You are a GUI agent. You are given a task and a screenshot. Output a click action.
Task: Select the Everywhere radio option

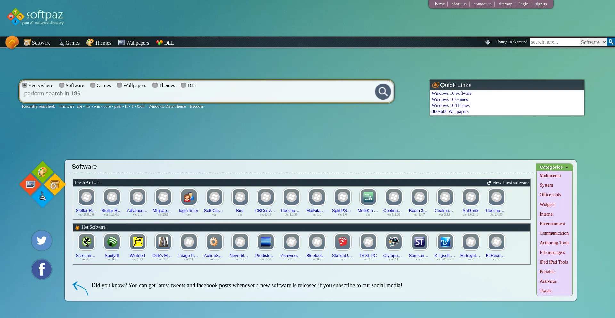coord(25,85)
